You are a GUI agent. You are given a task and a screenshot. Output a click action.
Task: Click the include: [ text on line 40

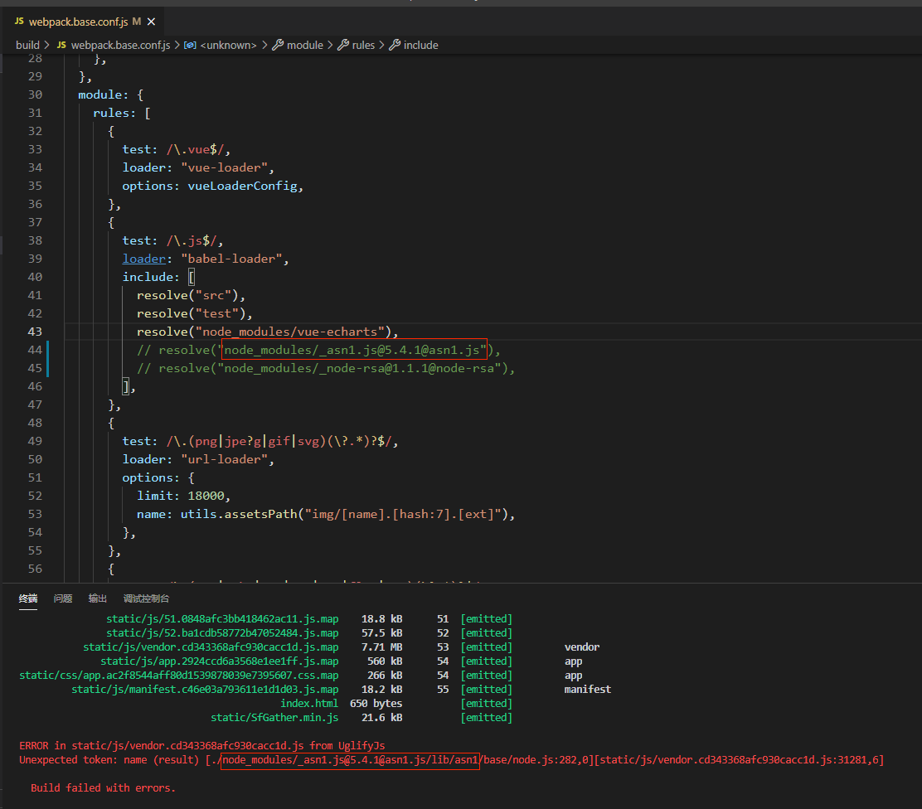click(158, 277)
